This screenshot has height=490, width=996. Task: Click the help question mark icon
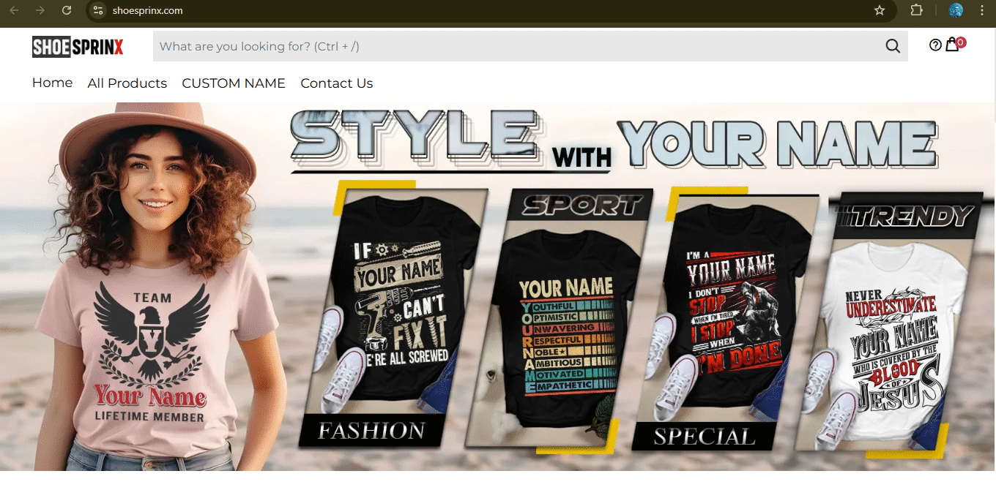(x=935, y=45)
